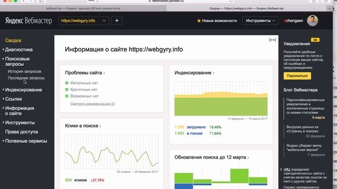337x189 pixels.
Task: Expand Инструменты section in sidebar
Action: [20, 122]
